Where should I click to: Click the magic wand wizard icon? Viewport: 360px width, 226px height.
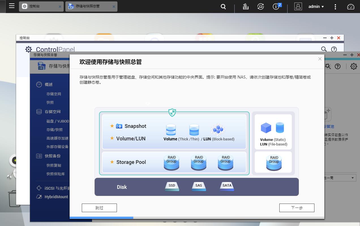coord(327,66)
